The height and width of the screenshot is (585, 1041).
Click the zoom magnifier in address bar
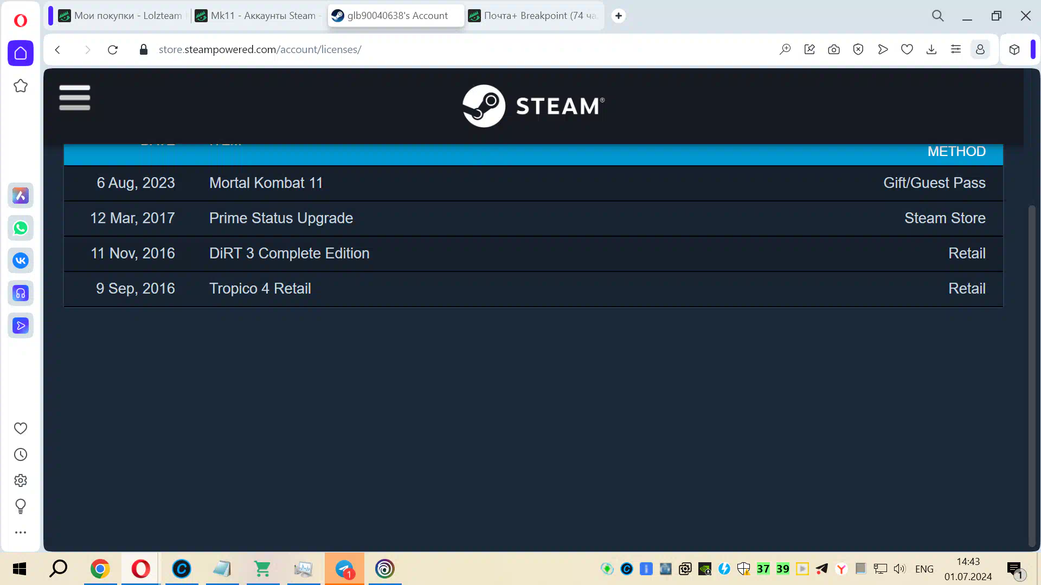click(785, 50)
